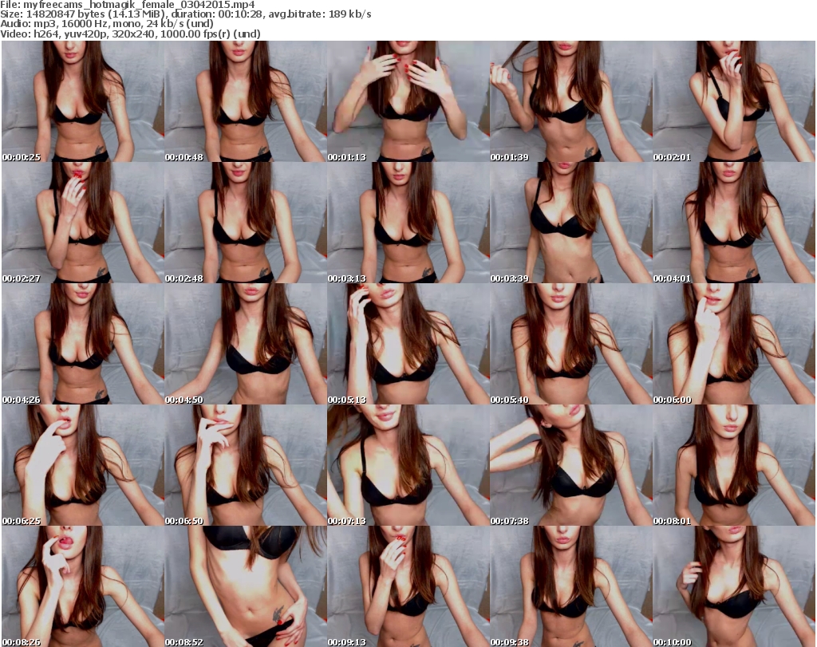Click the thumbnail stamped 00:09:13
Image resolution: width=817 pixels, height=647 pixels.
coord(408,586)
